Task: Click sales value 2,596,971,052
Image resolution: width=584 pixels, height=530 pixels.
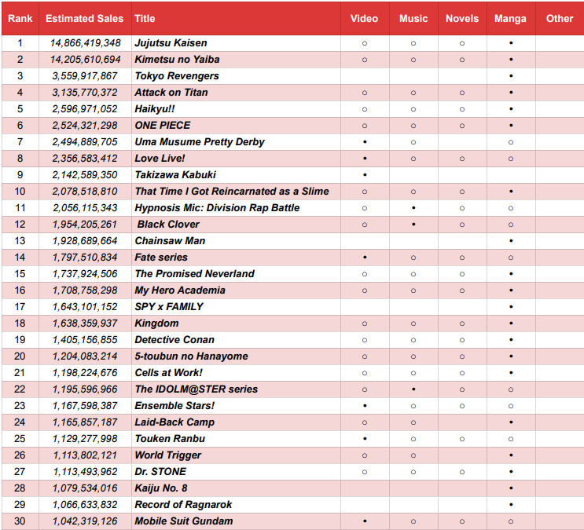Action: click(85, 109)
